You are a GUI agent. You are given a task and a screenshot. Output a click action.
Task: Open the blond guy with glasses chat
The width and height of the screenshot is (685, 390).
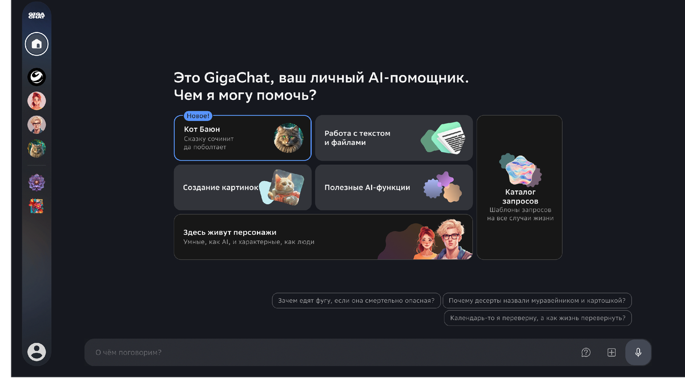click(x=37, y=125)
